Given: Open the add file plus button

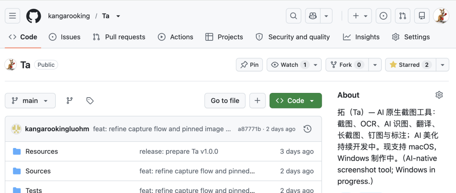Looking at the screenshot, I should [257, 100].
